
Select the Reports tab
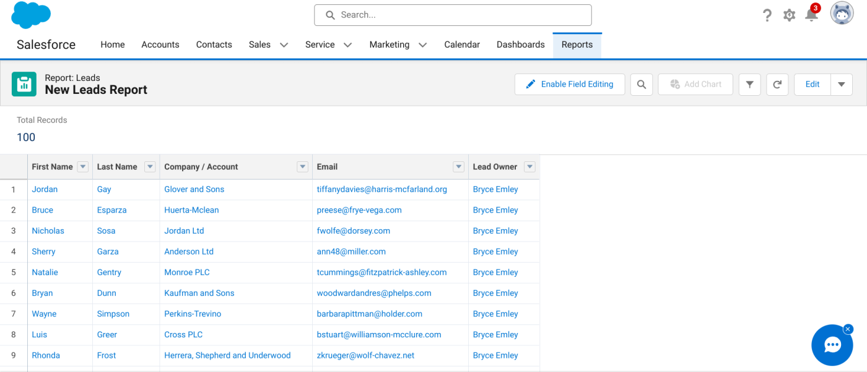click(x=577, y=44)
